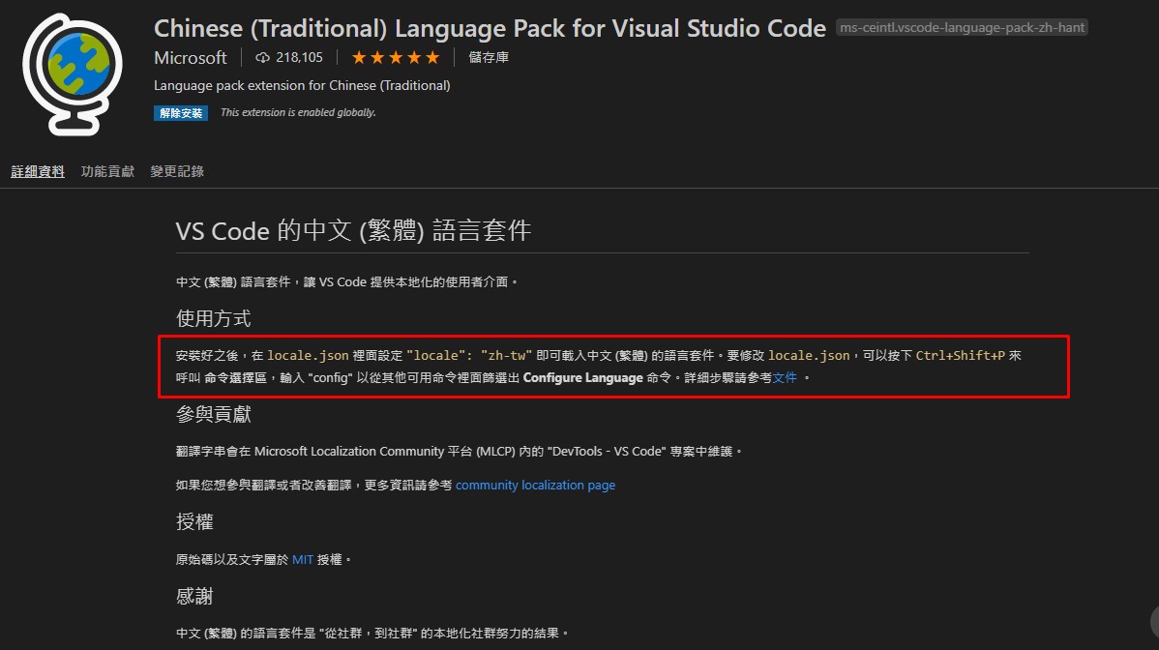Click the 218,105 install count
This screenshot has width=1159, height=650.
click(x=299, y=58)
